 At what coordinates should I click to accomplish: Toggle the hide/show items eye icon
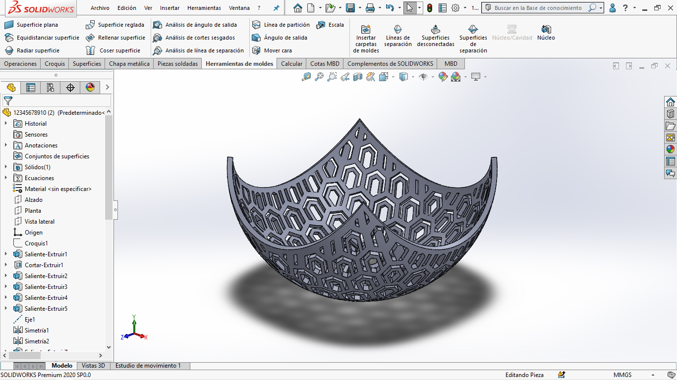pyautogui.click(x=423, y=77)
